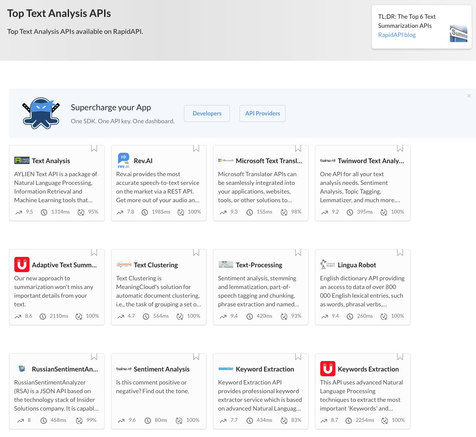Open the RapidAPI blog link
Viewport: 476px width, 437px height.
(x=397, y=35)
